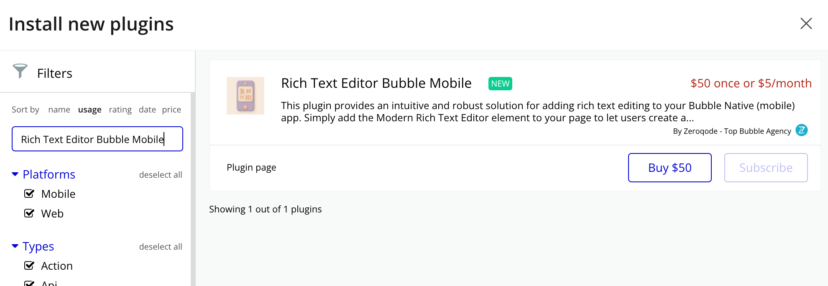Viewport: 828px width, 286px height.
Task: Click the Rich Text Editor plugin thumbnail
Action: click(x=245, y=96)
